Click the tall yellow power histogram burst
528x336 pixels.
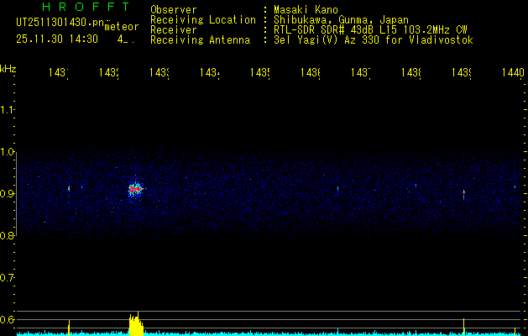(x=136, y=324)
